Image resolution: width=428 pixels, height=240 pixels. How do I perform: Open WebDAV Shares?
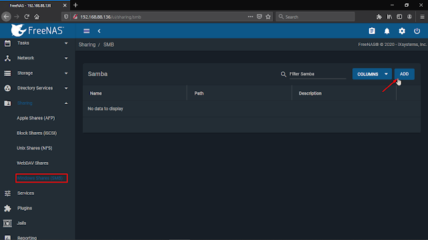(x=33, y=163)
